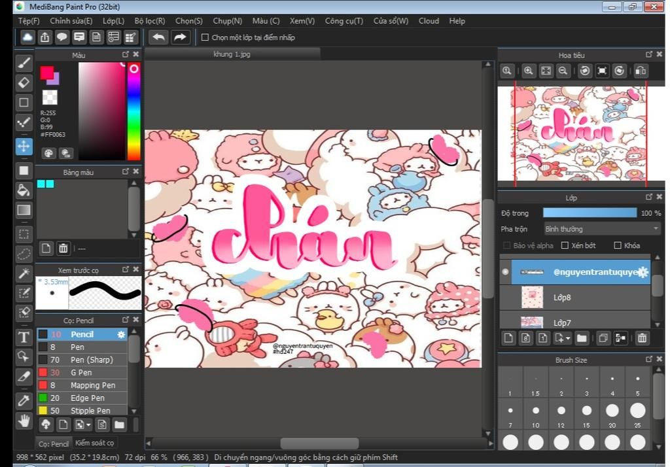Select the G Pen brush
This screenshot has width=670, height=467.
[82, 372]
